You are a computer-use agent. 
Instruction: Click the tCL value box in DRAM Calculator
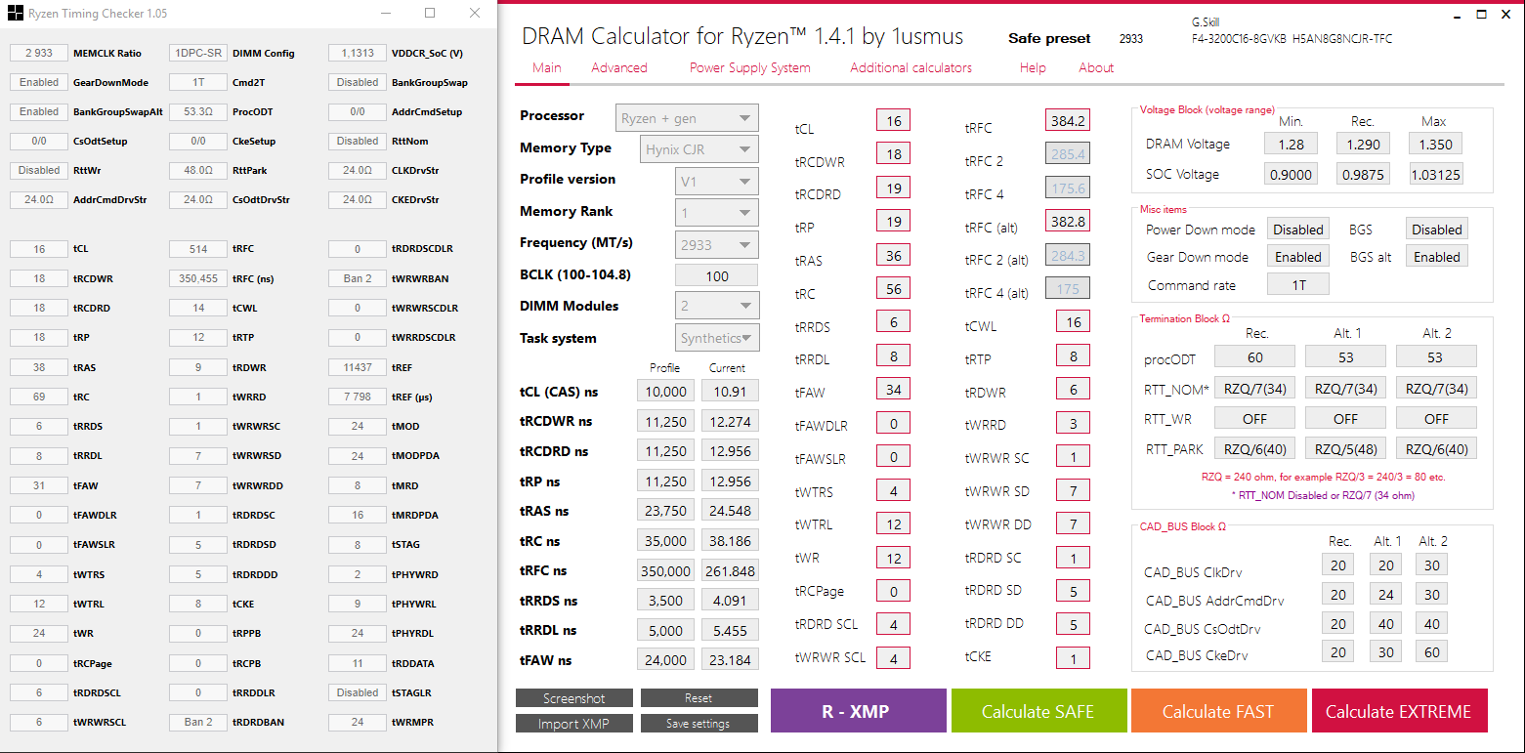[x=893, y=121]
